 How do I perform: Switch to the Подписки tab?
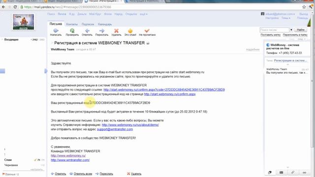[88, 24]
